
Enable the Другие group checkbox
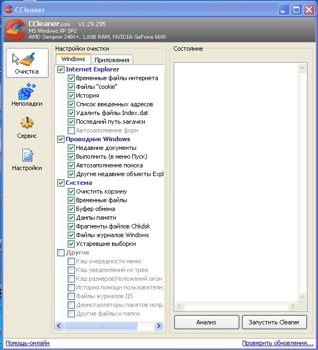61,252
